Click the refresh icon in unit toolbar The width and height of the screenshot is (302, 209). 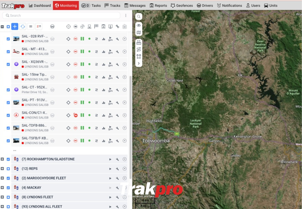point(23,26)
